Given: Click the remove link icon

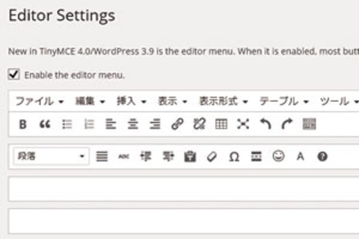Looking at the screenshot, I should click(x=199, y=124).
